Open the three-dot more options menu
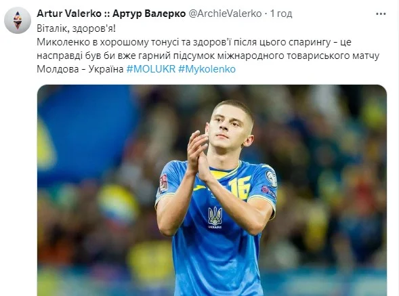Viewport: 399px width, 296px height. [381, 14]
